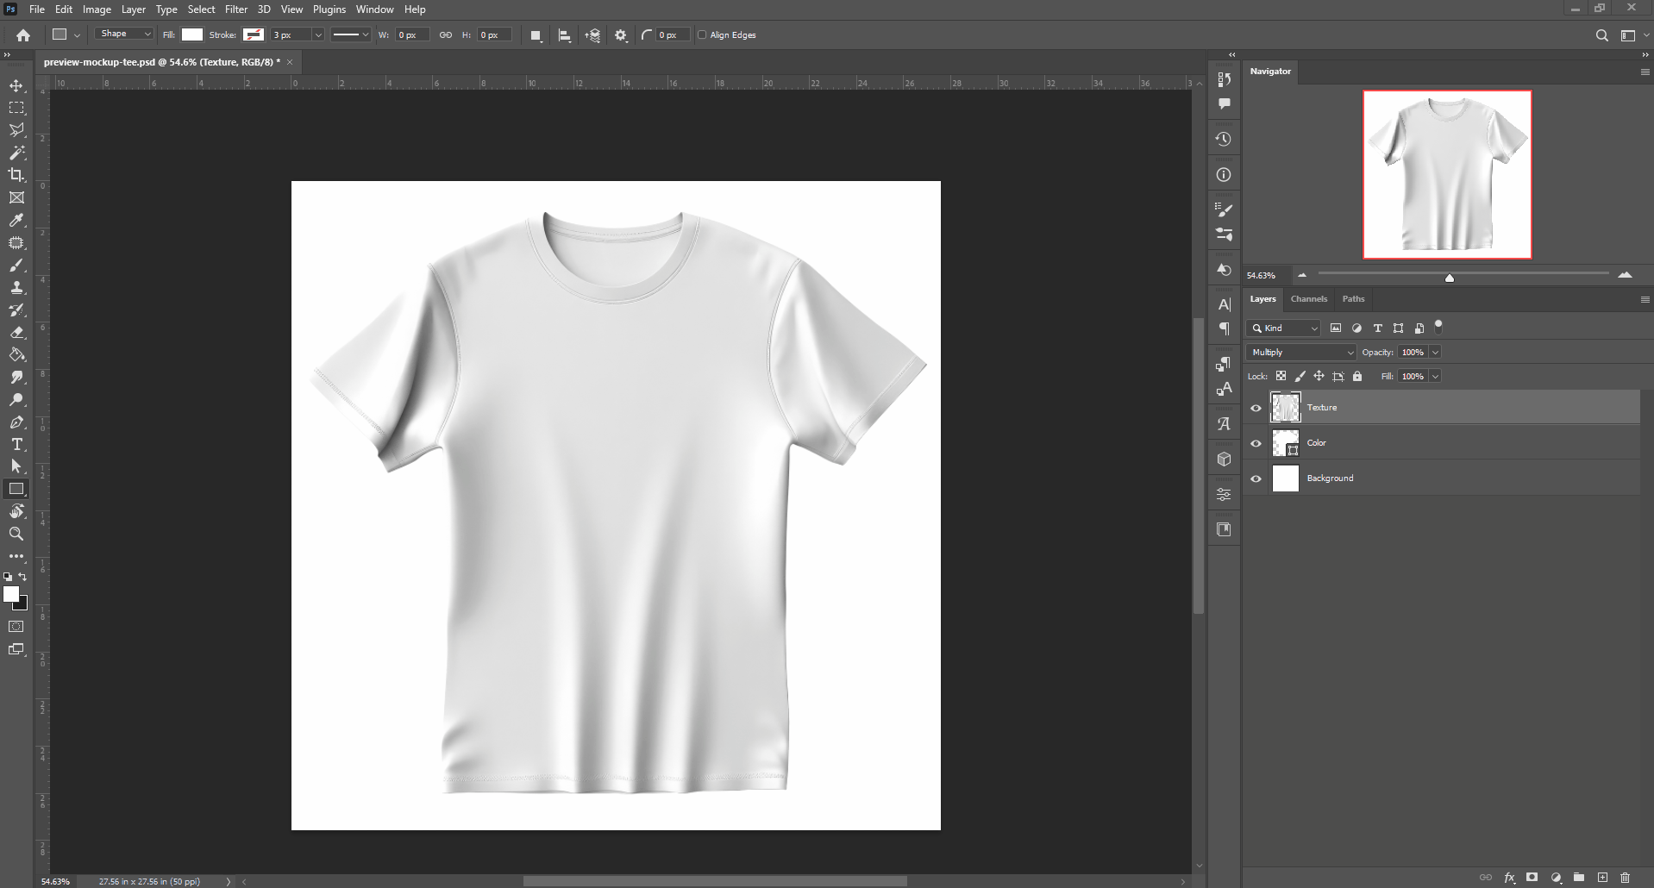Viewport: 1654px width, 888px height.
Task: Open the Brush Settings panel icon
Action: pyautogui.click(x=1224, y=209)
